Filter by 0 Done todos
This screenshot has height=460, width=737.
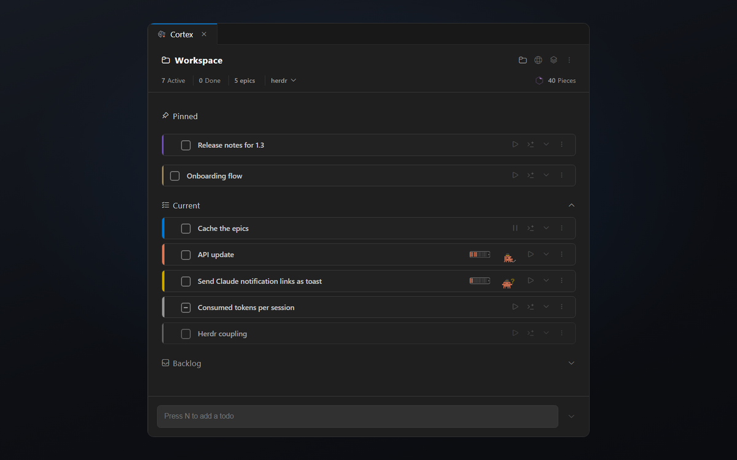[209, 80]
